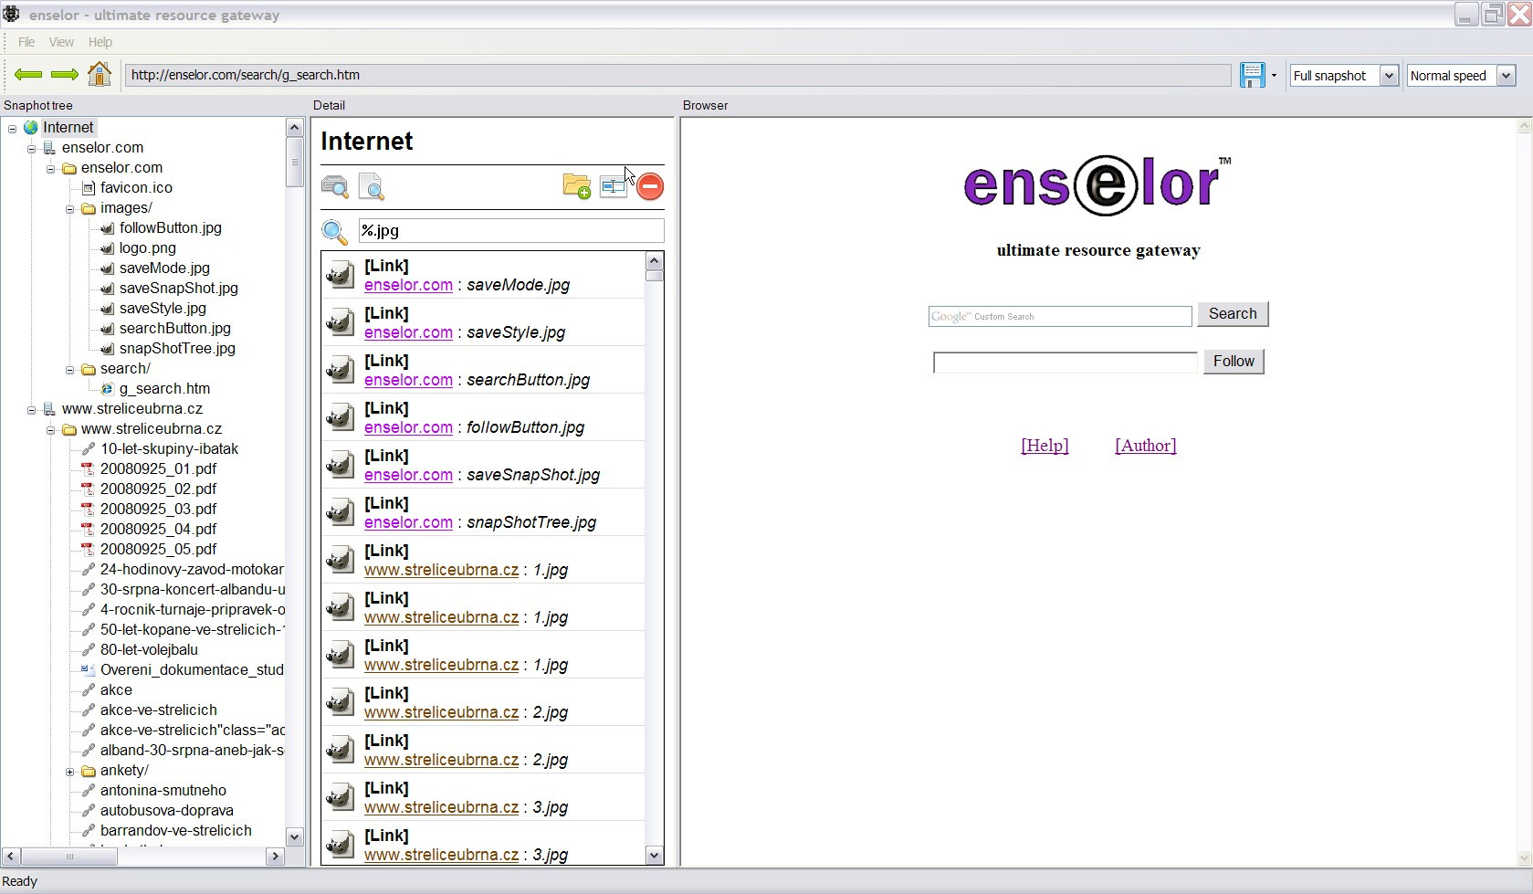The width and height of the screenshot is (1533, 894).
Task: Click the Google Custom Search field
Action: tap(1060, 316)
